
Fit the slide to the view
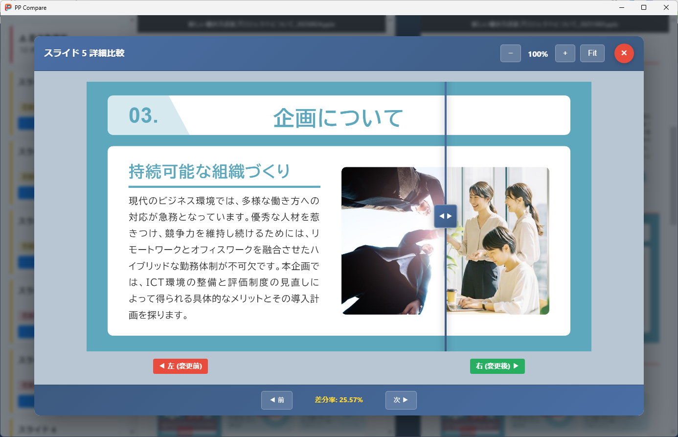(592, 53)
